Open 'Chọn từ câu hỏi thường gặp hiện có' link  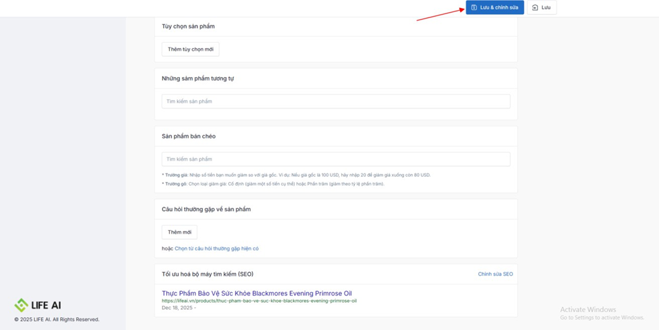point(216,248)
